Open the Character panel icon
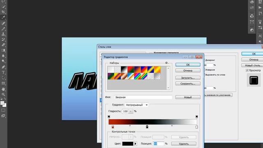Viewport: 263px width, 148px height. pyautogui.click(x=260, y=36)
